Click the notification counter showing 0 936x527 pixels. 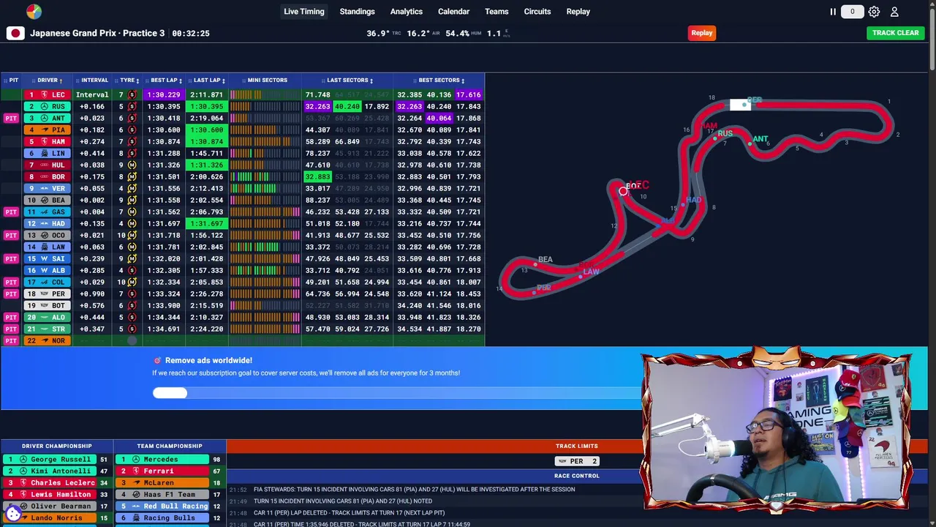click(852, 12)
